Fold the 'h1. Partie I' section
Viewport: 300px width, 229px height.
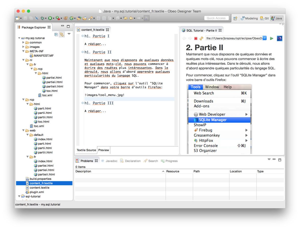point(82,36)
